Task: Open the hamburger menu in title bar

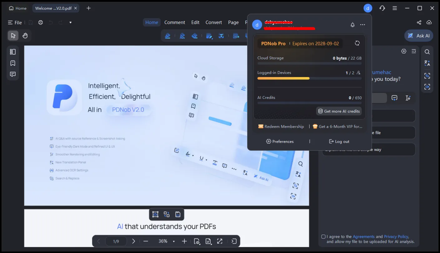Action: click(395, 8)
